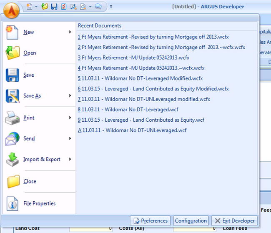Select New in the application menu
This screenshot has width=271, height=233.
tap(28, 32)
